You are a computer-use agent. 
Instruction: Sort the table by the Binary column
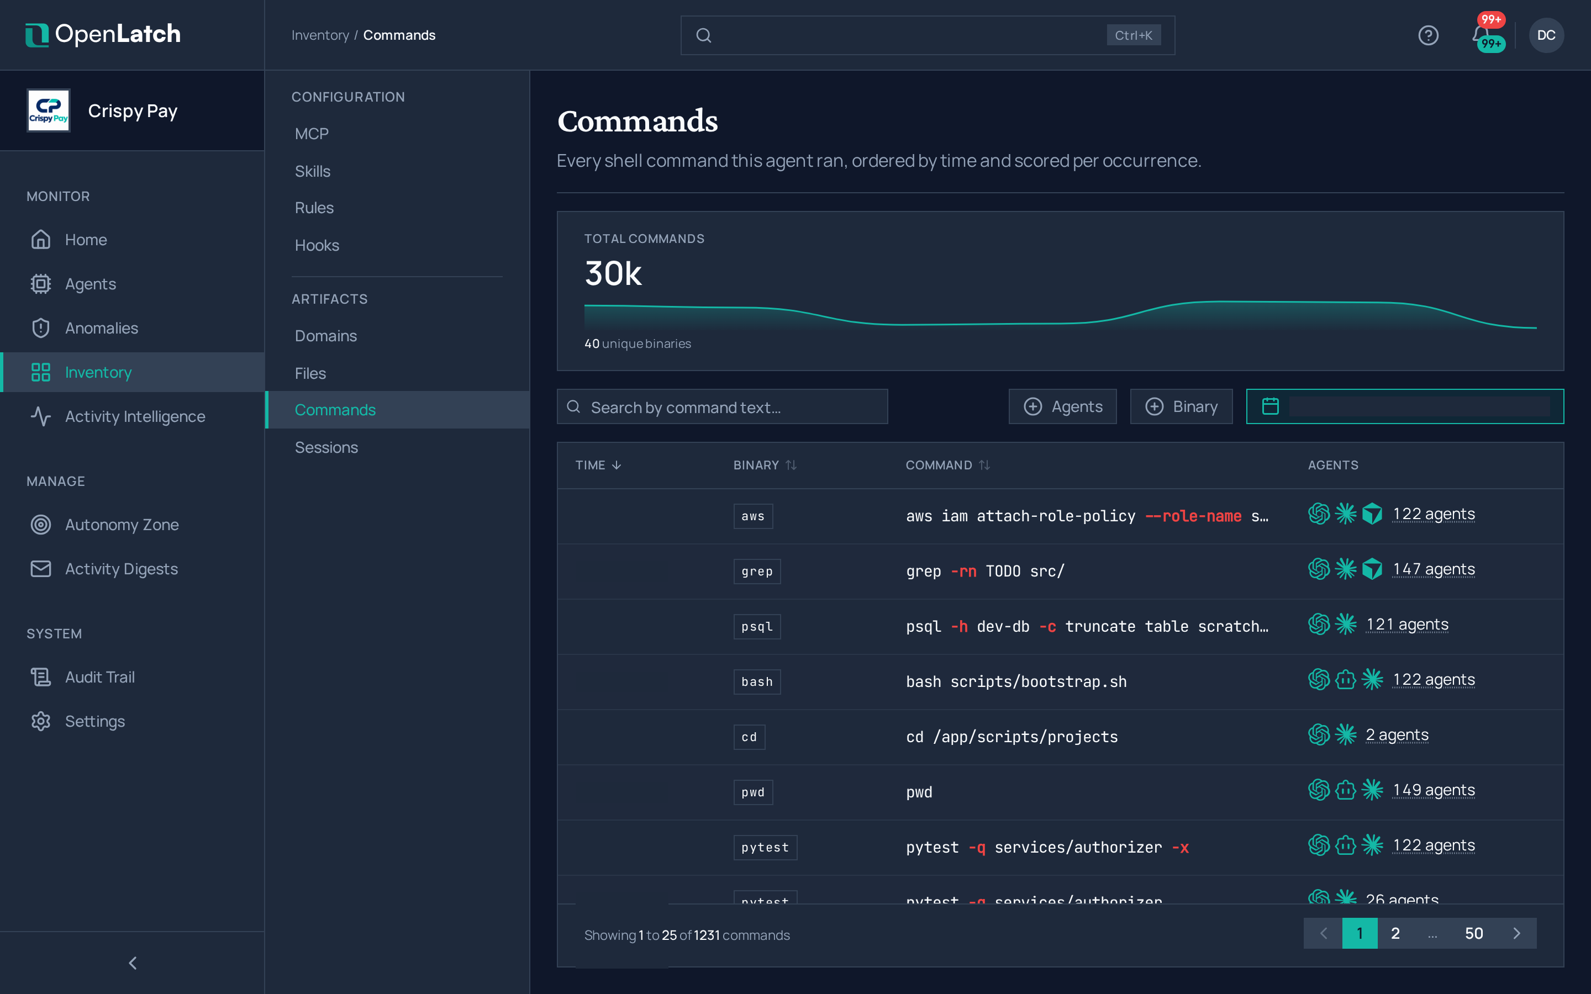click(x=765, y=465)
